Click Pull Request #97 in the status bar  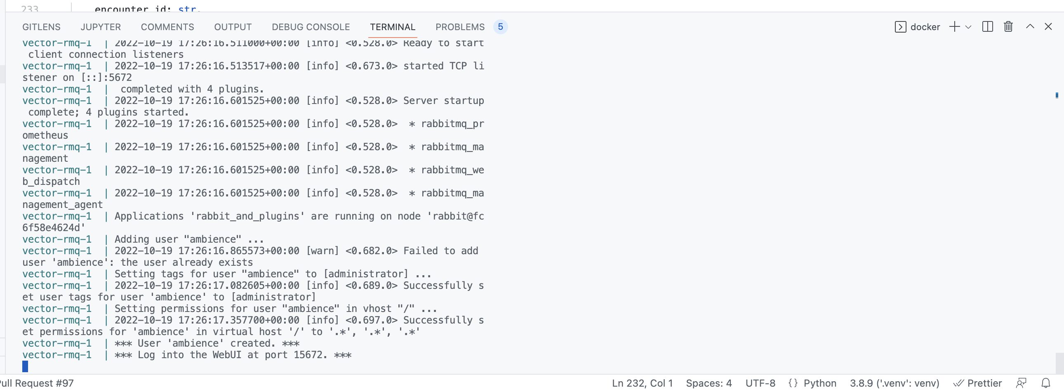36,383
